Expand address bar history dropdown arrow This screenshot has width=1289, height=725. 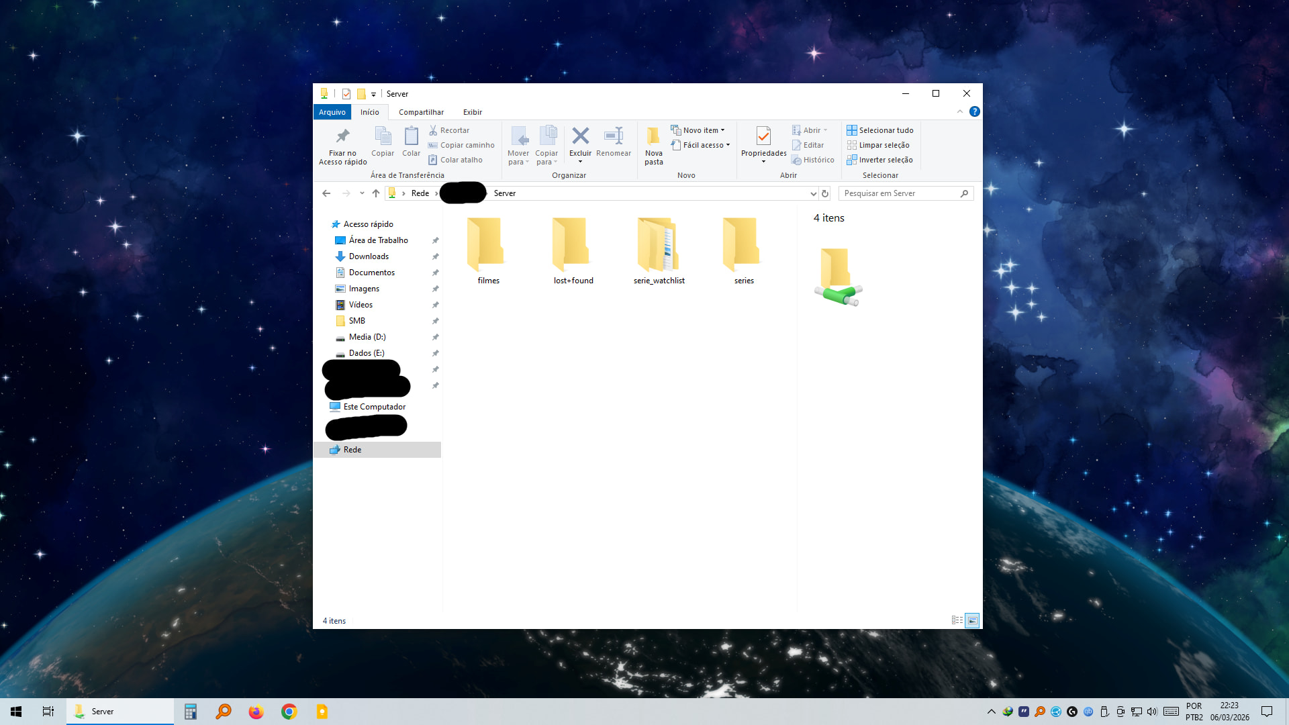[x=813, y=193]
